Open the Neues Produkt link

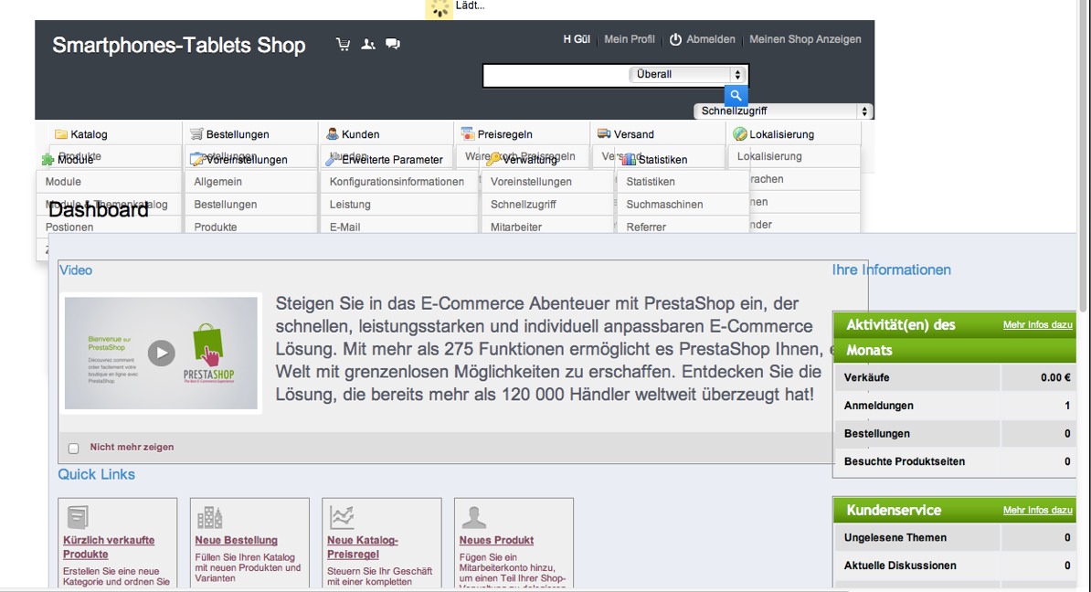tap(496, 541)
